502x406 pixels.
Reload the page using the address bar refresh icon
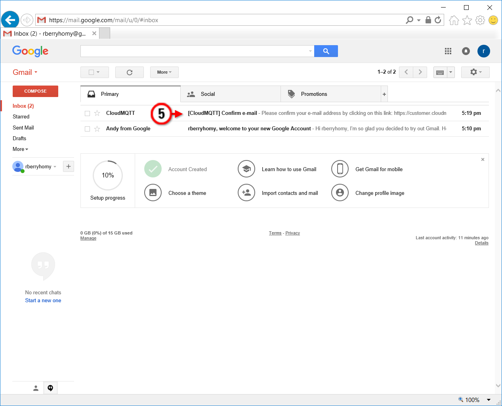pos(438,20)
